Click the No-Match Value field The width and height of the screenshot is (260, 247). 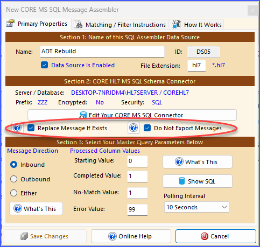[x=137, y=193]
